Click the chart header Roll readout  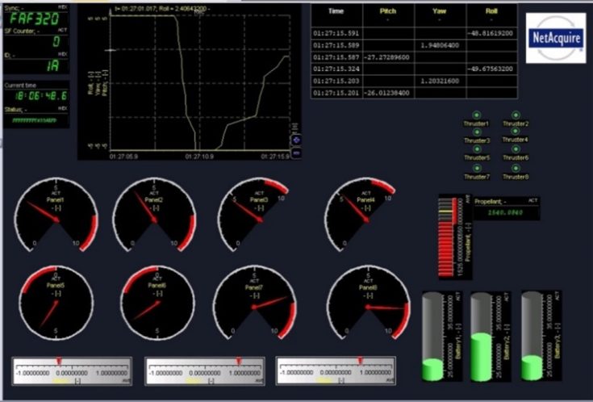point(162,8)
